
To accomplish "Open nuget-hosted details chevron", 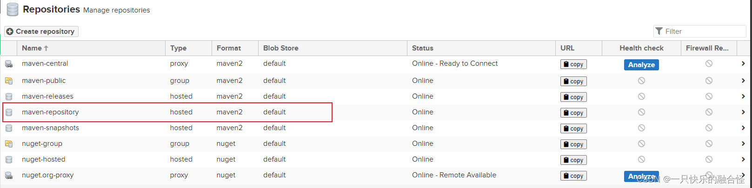I will pos(743,159).
